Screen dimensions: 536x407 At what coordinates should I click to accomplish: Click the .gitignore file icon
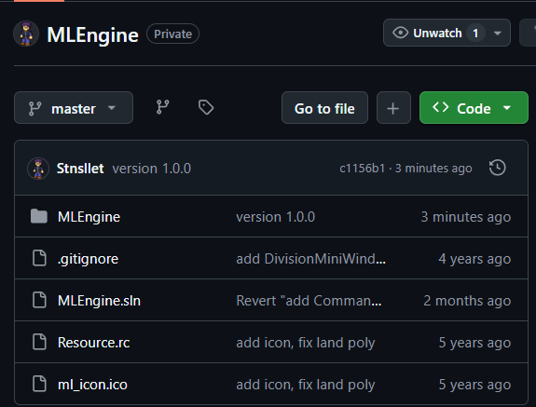(39, 258)
